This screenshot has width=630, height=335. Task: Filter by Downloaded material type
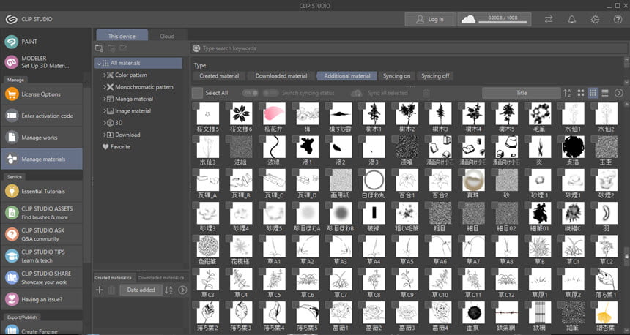coord(281,76)
